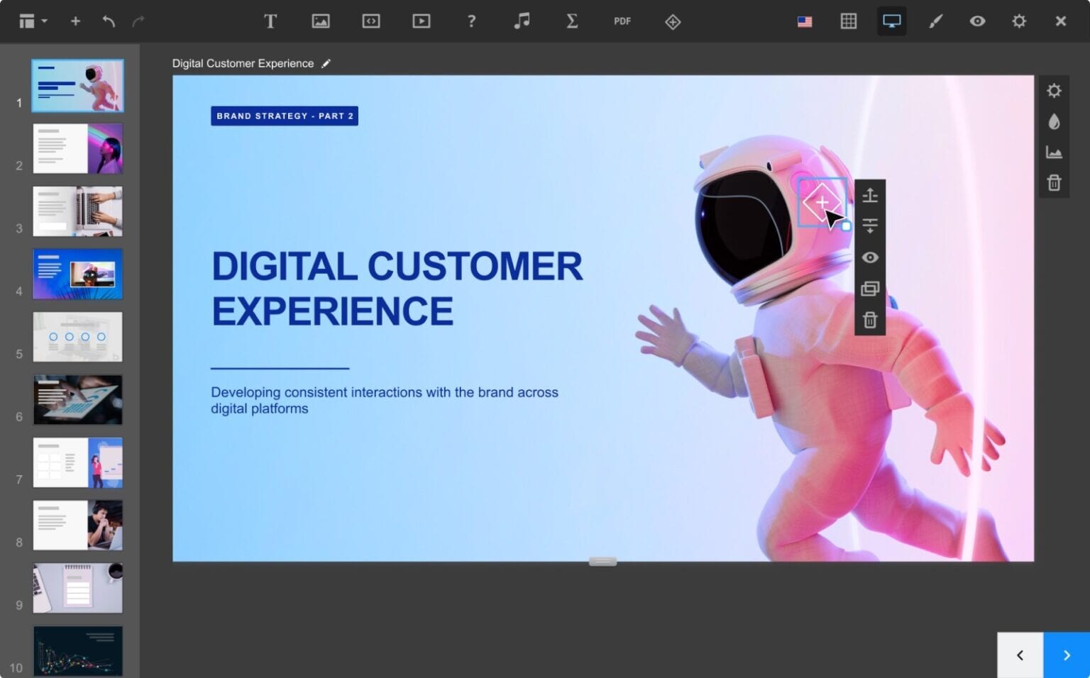The width and height of the screenshot is (1090, 678).
Task: Delete slide using right sidebar trash icon
Action: pyautogui.click(x=1054, y=182)
